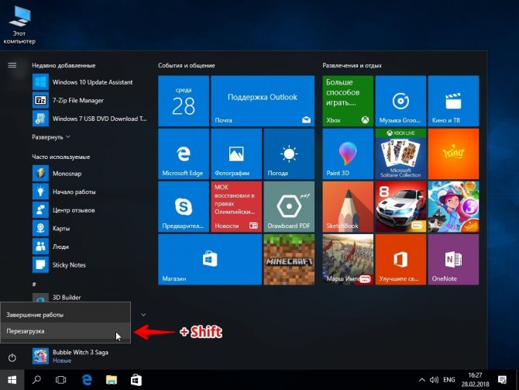
Task: Open Microsoft Solitaire Collection tile
Action: coord(400,154)
